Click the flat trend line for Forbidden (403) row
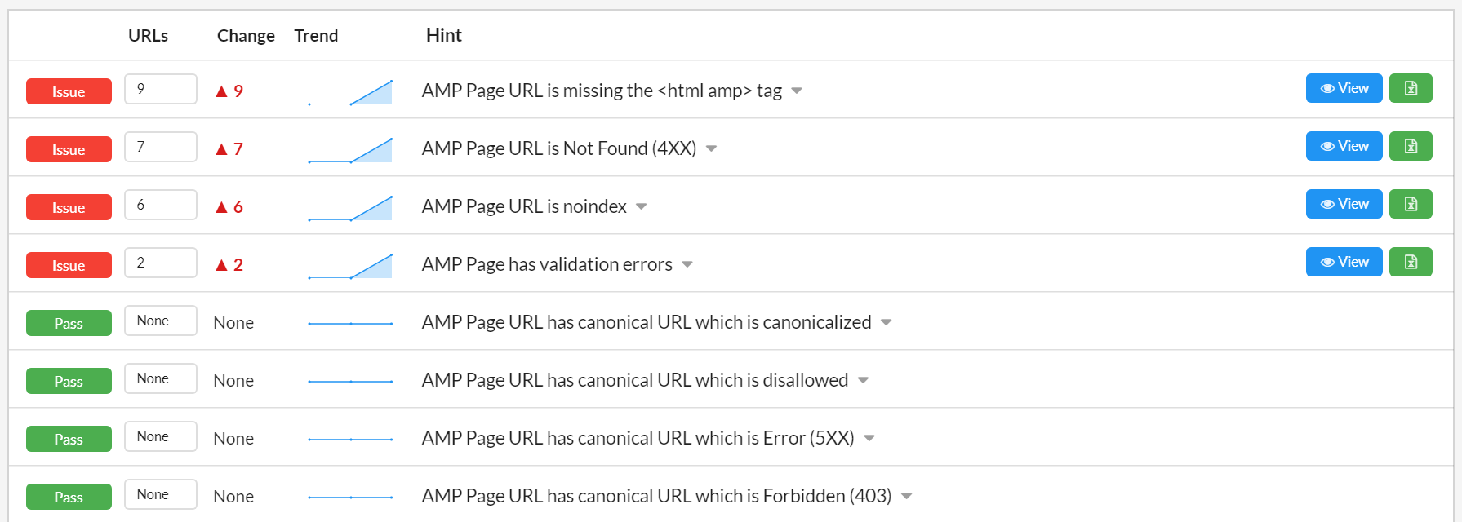The width and height of the screenshot is (1462, 522). [x=350, y=497]
